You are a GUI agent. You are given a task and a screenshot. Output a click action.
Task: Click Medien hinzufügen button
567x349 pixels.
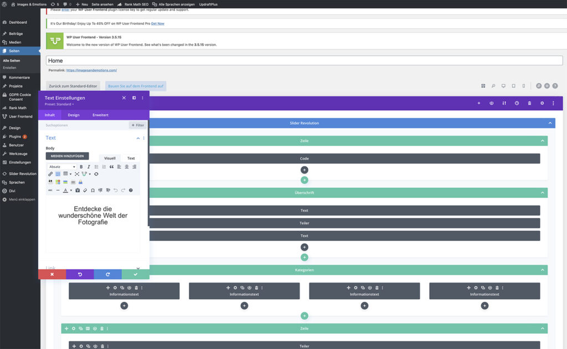(67, 156)
